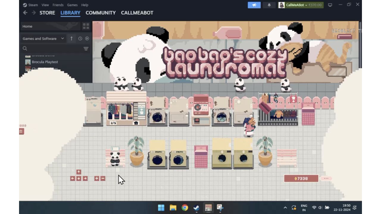Open the Steam menu
This screenshot has height=214, width=381.
click(30, 5)
